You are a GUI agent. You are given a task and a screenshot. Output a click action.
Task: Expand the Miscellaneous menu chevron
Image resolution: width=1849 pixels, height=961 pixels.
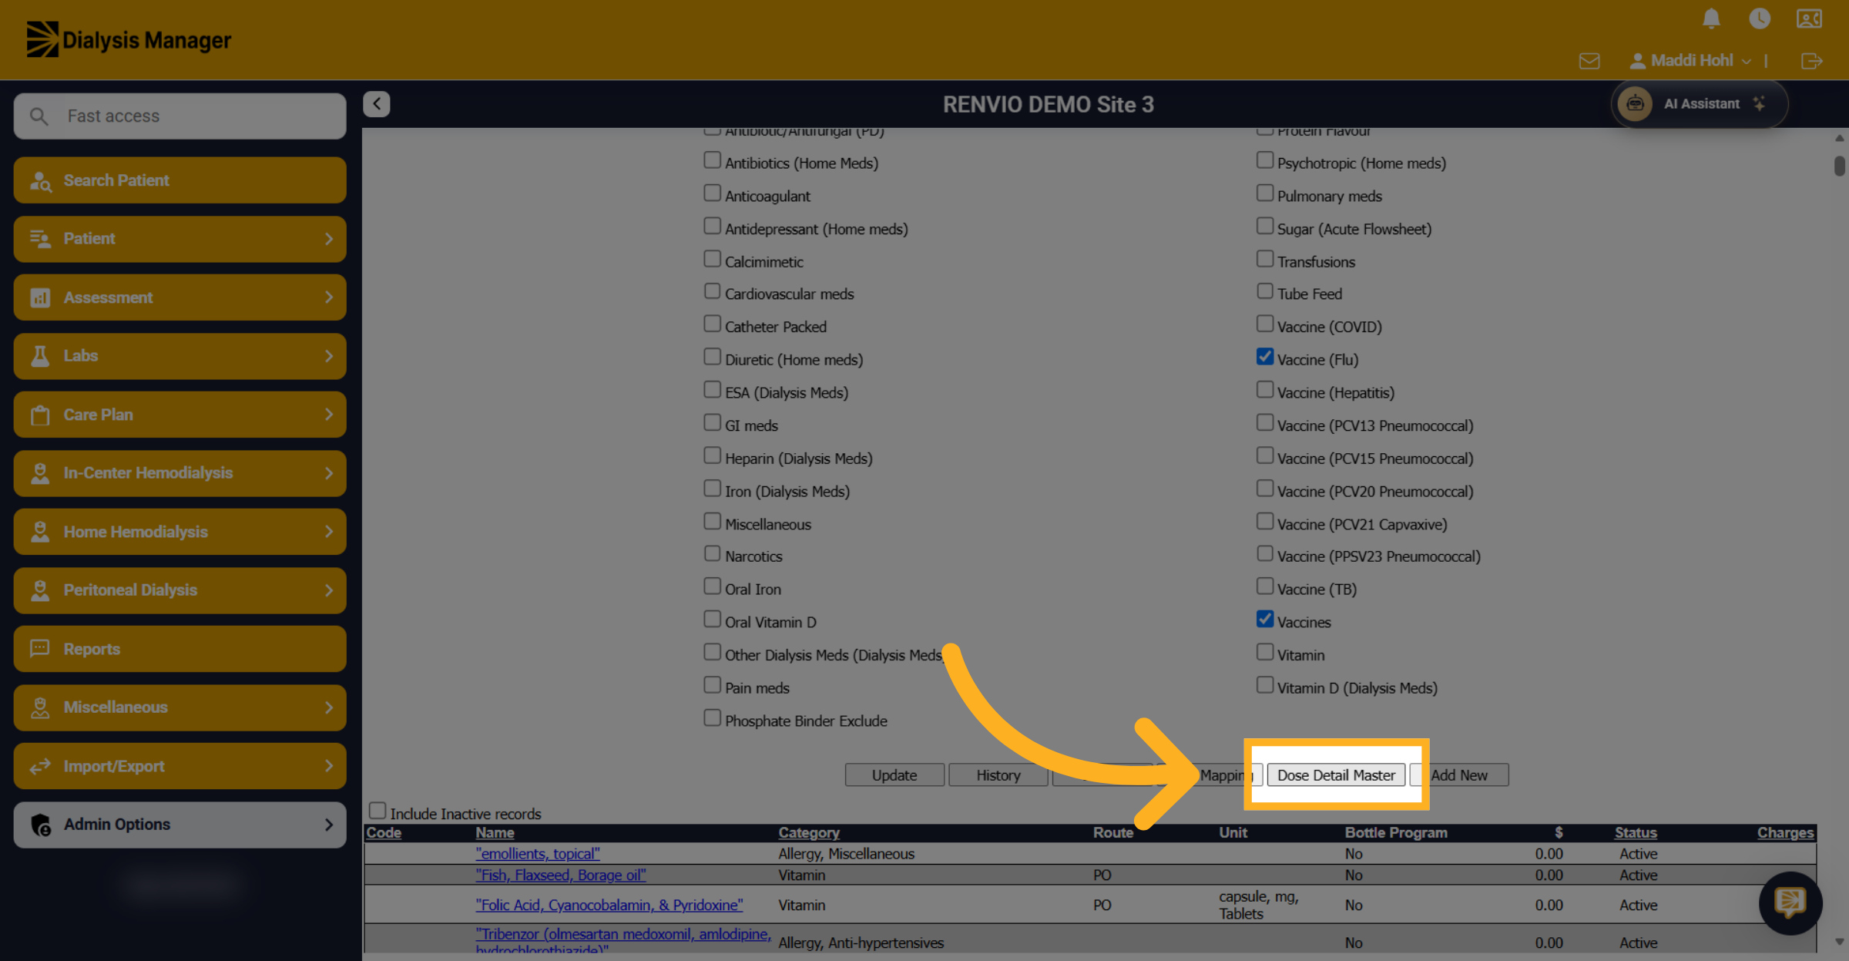329,707
